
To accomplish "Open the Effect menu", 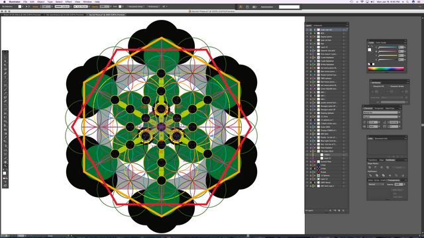I will point(68,1).
